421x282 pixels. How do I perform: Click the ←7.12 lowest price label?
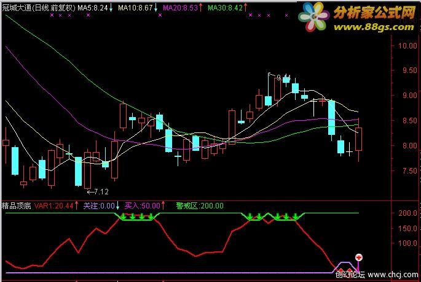[x=98, y=192]
